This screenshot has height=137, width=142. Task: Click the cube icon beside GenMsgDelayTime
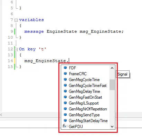pyautogui.click(x=65, y=91)
